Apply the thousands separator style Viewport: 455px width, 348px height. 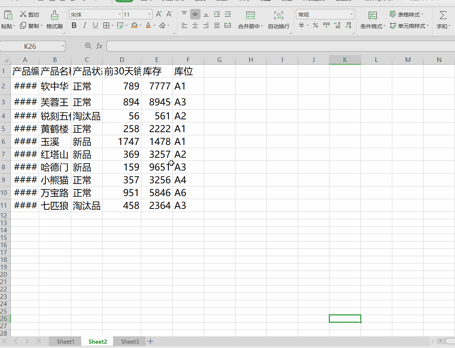326,26
